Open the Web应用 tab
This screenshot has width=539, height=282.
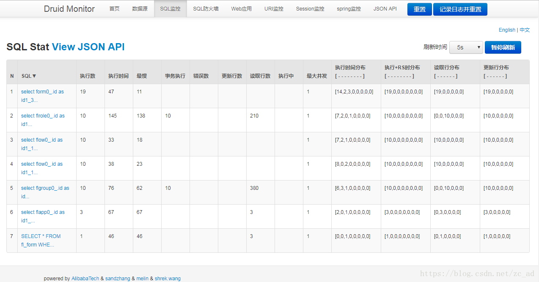coord(242,8)
